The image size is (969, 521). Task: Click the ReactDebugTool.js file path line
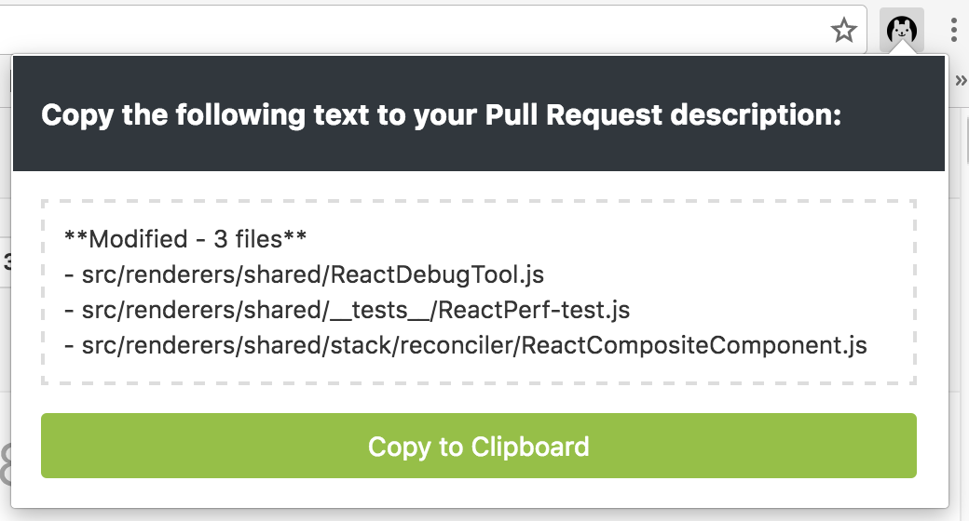tap(305, 274)
